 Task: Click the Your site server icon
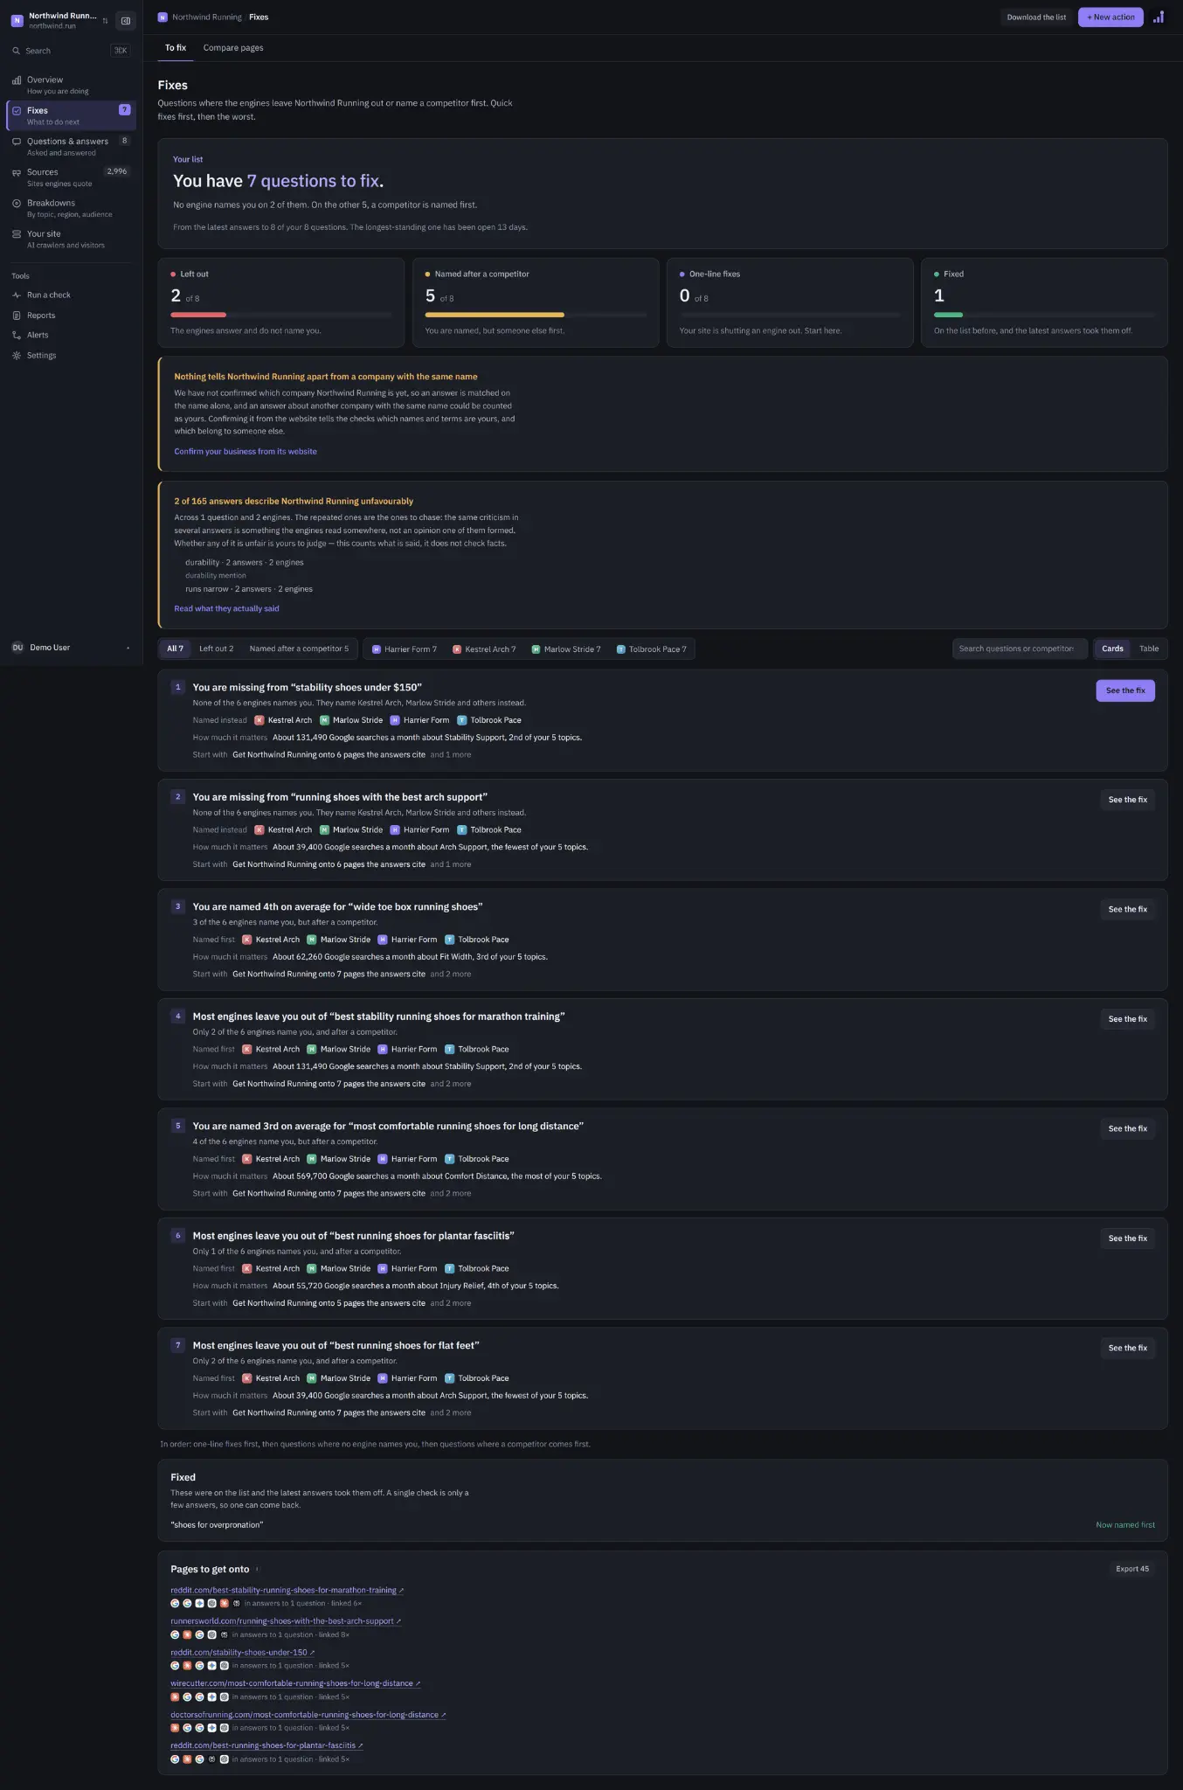point(17,234)
